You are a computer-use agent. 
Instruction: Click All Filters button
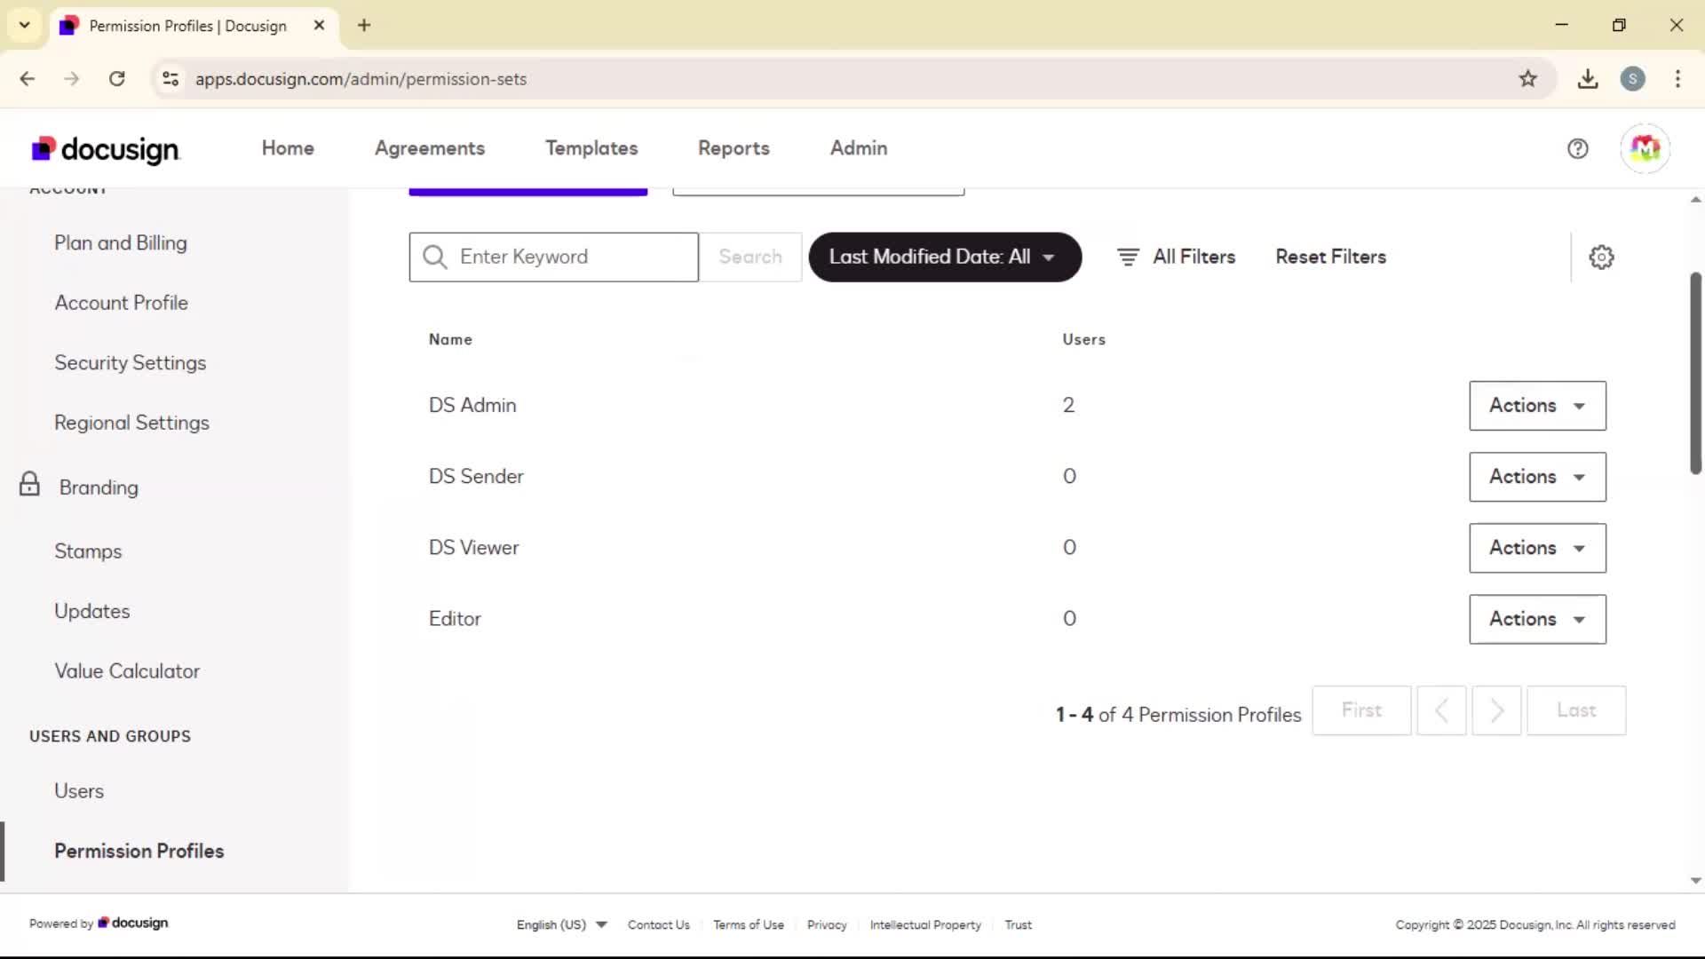click(x=1176, y=258)
